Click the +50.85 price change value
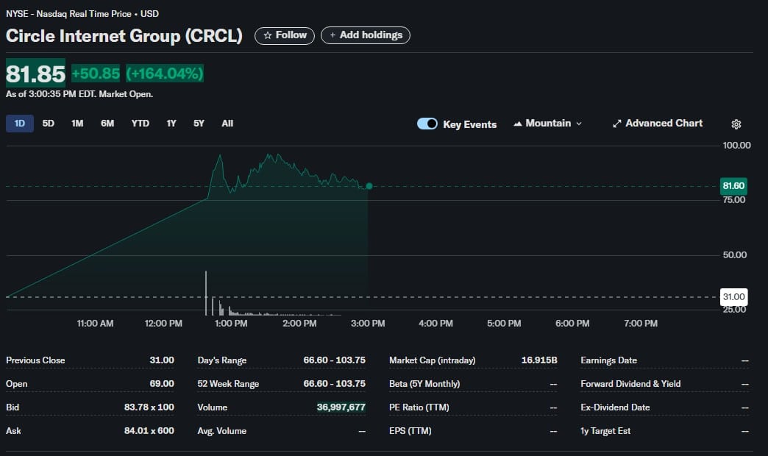 [x=96, y=74]
